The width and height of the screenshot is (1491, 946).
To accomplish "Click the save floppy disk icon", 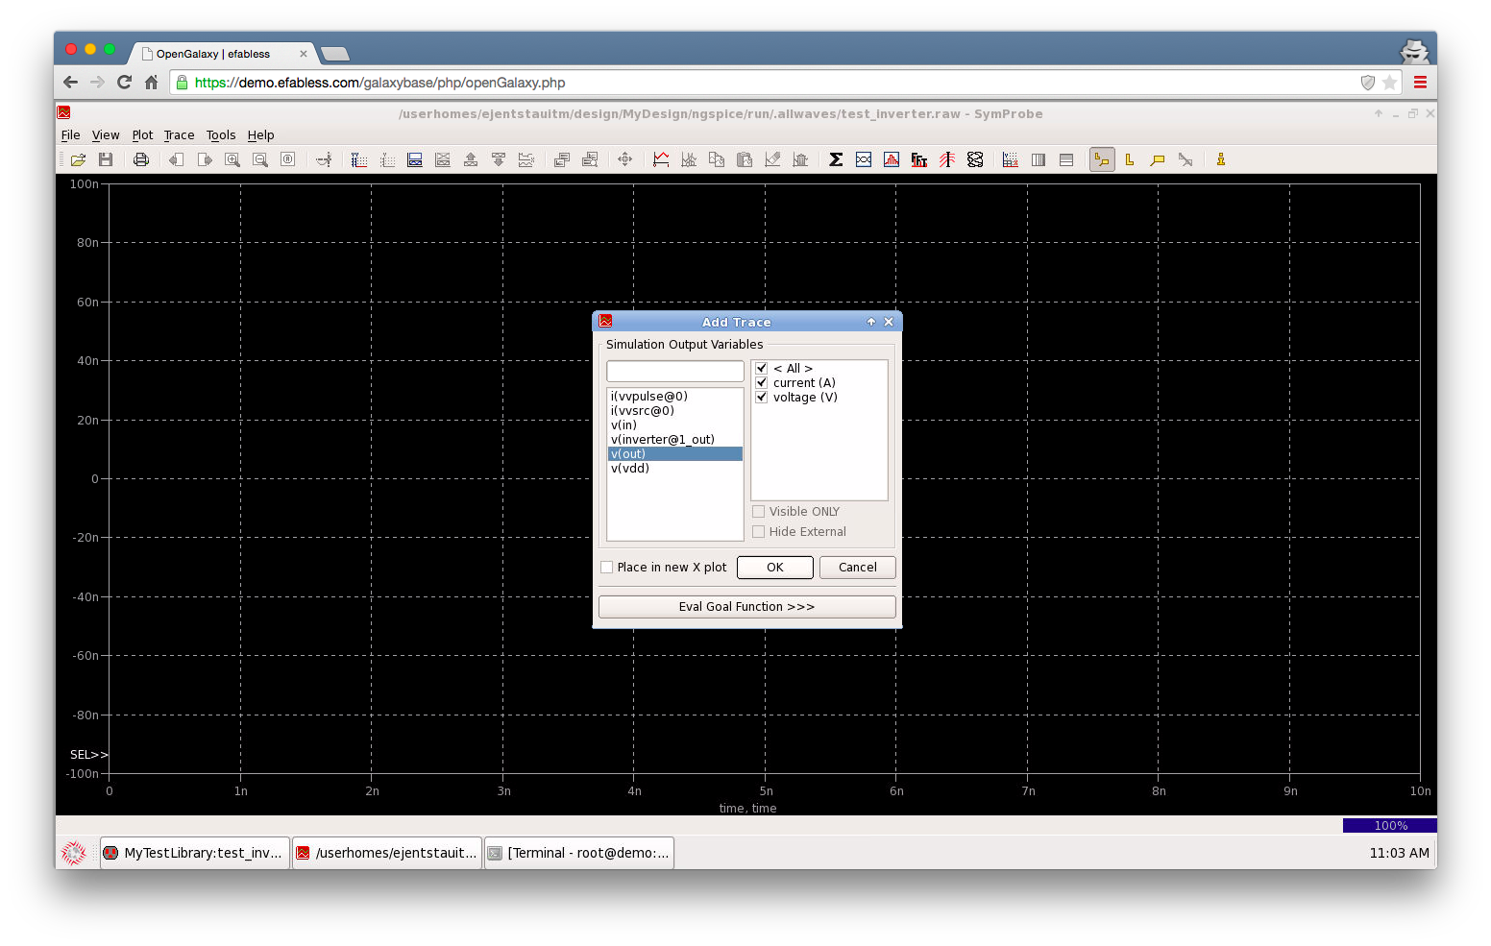I will click(x=106, y=159).
